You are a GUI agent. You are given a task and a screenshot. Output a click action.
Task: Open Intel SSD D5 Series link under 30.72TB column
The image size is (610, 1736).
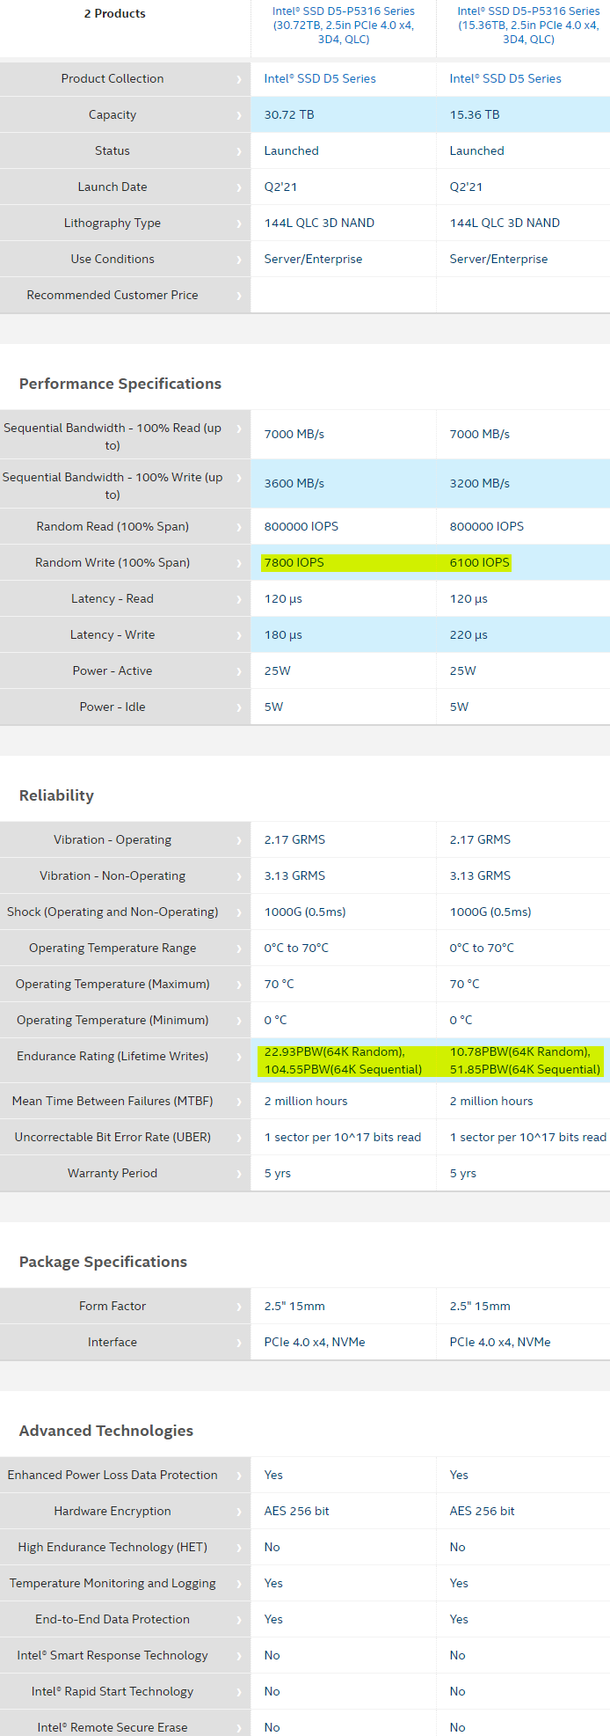(x=320, y=78)
